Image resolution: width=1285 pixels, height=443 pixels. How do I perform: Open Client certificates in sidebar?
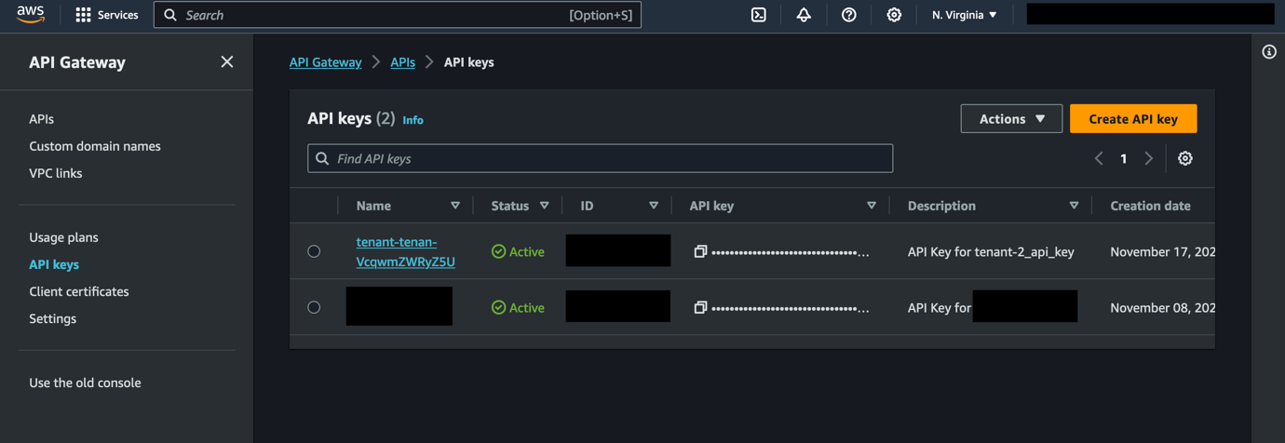[x=79, y=291]
